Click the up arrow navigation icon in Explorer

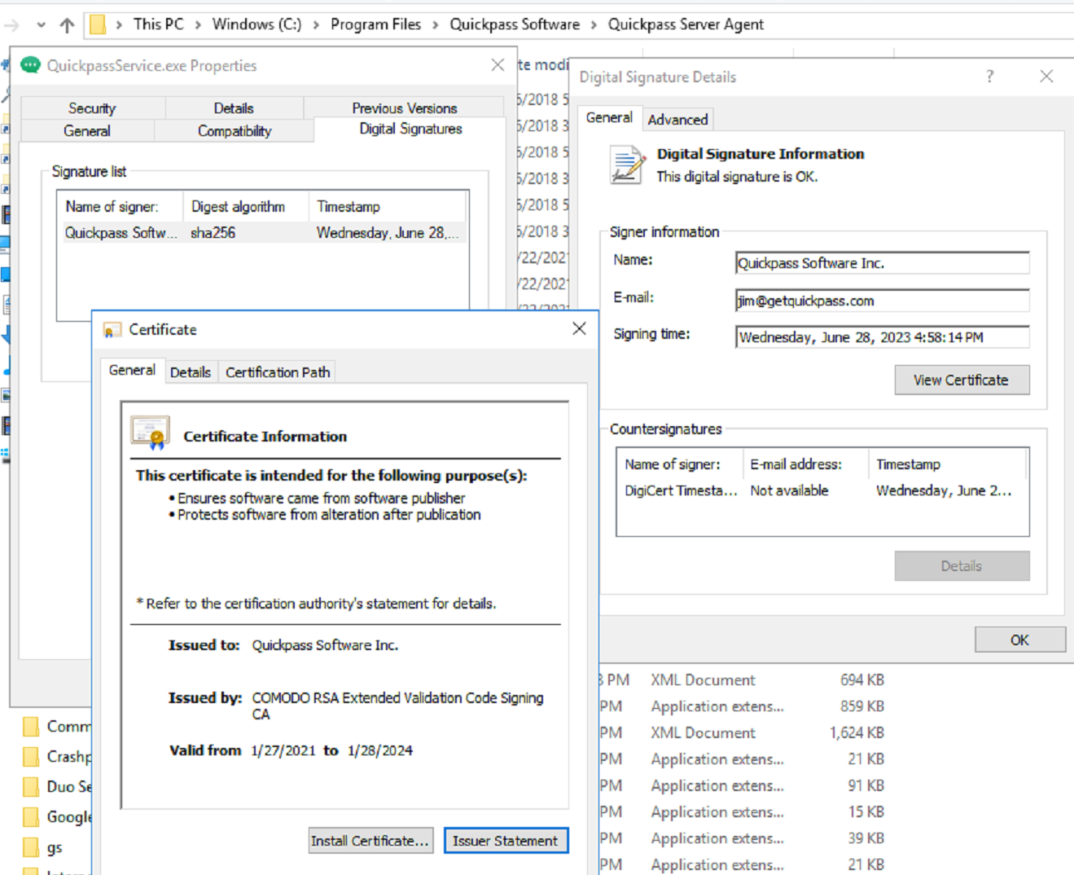click(67, 25)
